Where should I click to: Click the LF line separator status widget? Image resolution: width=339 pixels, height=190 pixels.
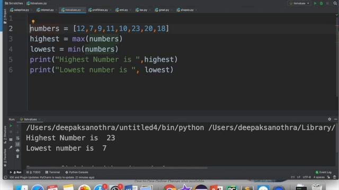pyautogui.click(x=299, y=177)
